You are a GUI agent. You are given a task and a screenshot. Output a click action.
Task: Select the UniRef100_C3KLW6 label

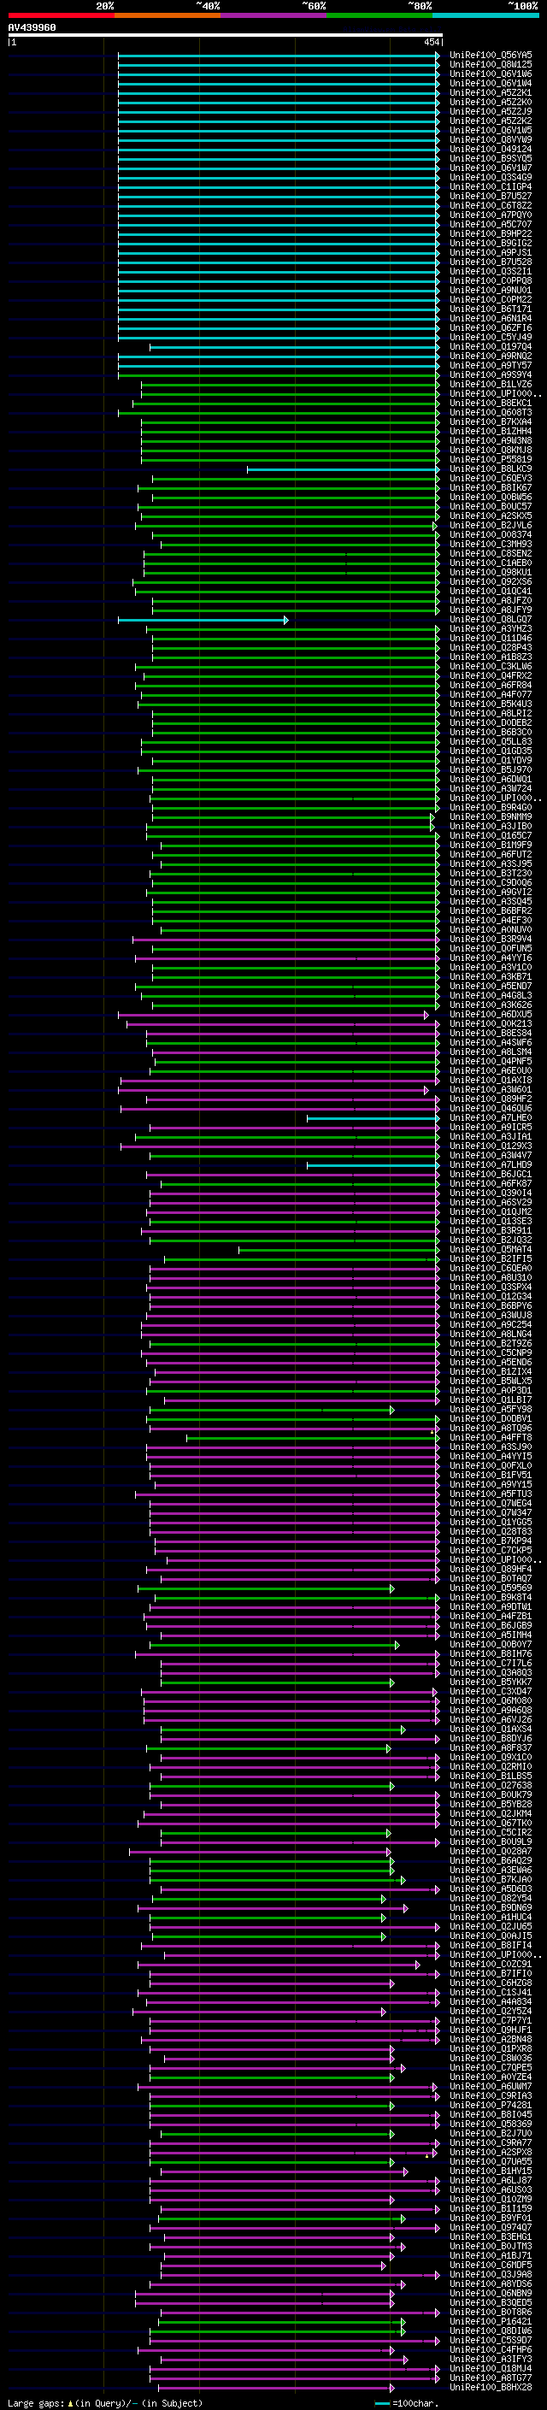point(491,667)
